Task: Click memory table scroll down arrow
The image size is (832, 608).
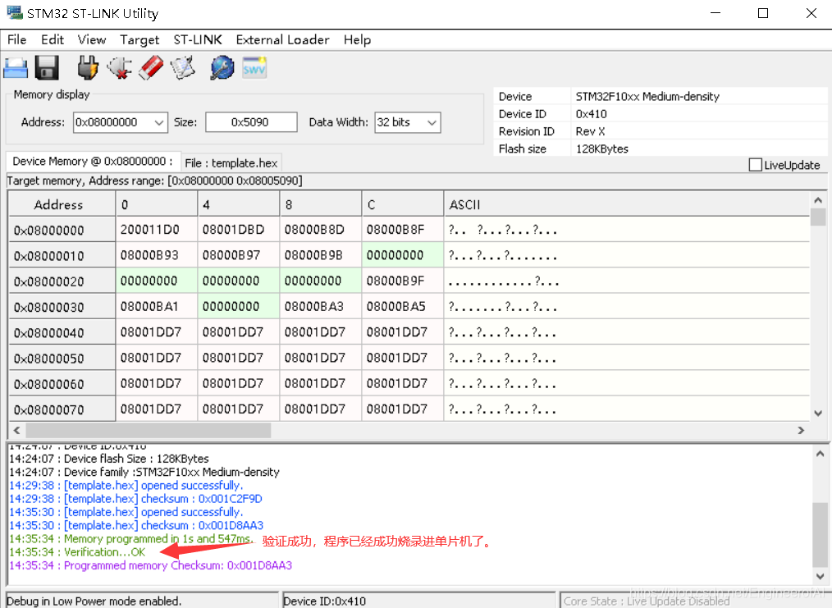Action: point(818,414)
